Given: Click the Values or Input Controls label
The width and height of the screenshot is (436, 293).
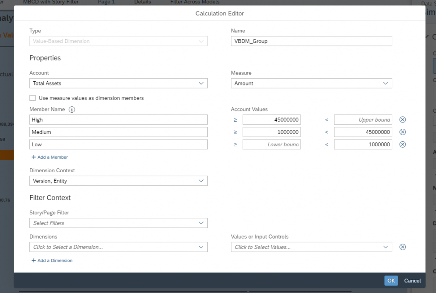Looking at the screenshot, I should point(260,236).
